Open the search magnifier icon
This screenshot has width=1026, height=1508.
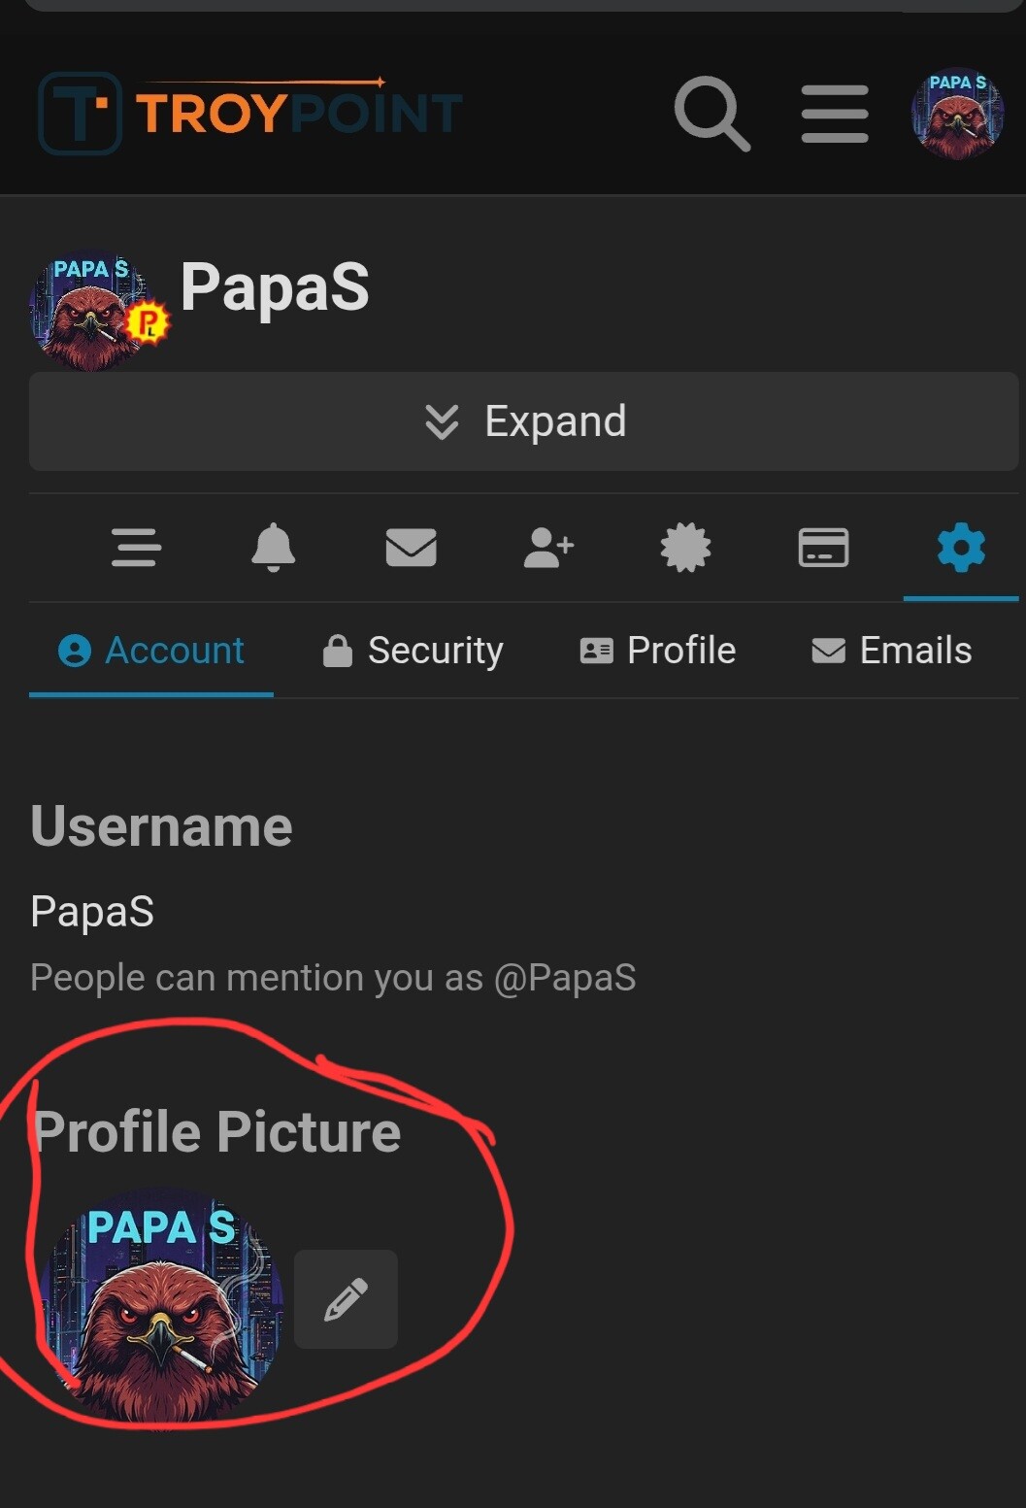click(712, 114)
